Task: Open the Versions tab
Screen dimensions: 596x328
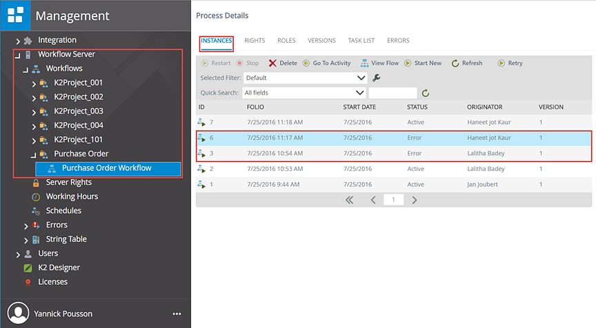Action: [x=321, y=41]
